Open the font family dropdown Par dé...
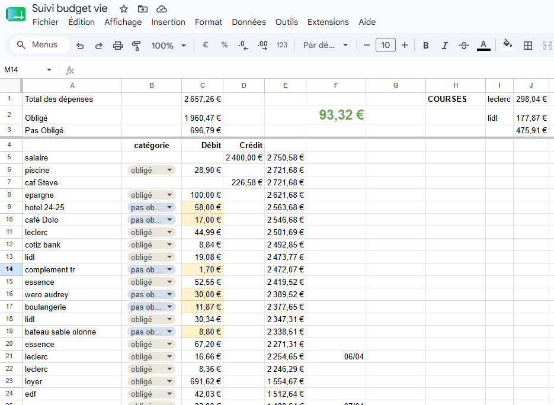This screenshot has height=405, width=554. point(325,45)
